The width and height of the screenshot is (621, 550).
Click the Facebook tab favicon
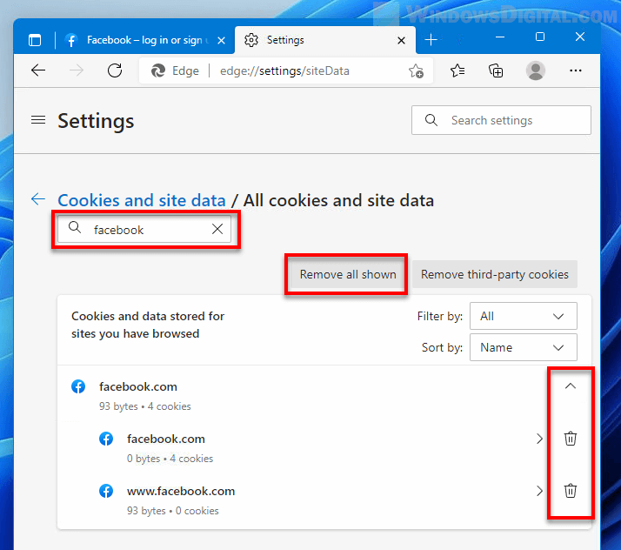71,40
